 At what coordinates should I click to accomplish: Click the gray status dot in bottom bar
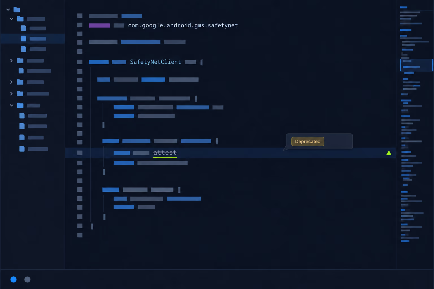click(x=27, y=279)
